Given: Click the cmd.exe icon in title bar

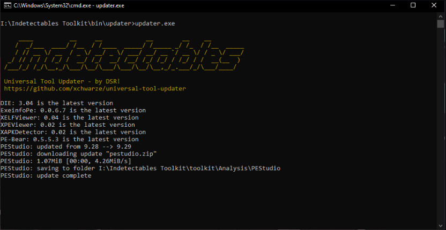Looking at the screenshot, I should point(9,5).
